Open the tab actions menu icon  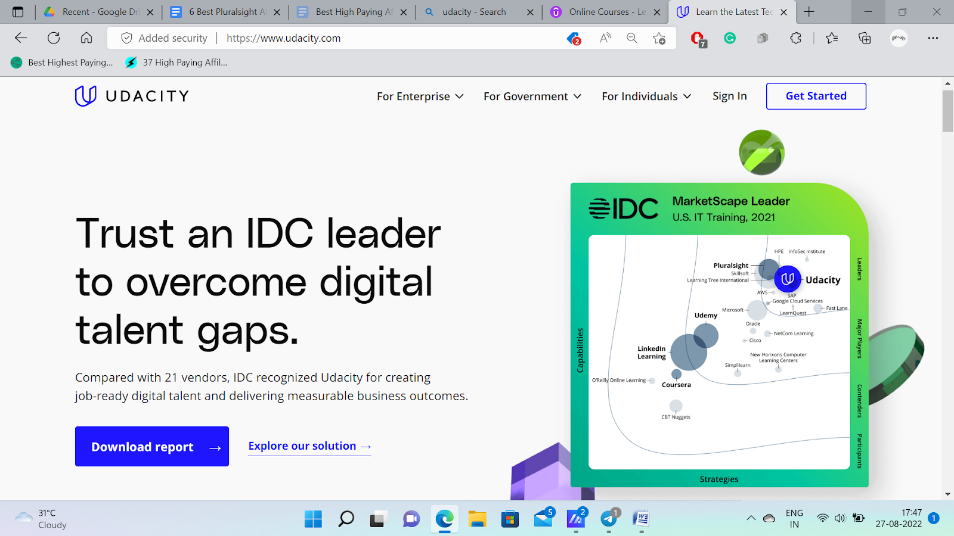pos(18,12)
